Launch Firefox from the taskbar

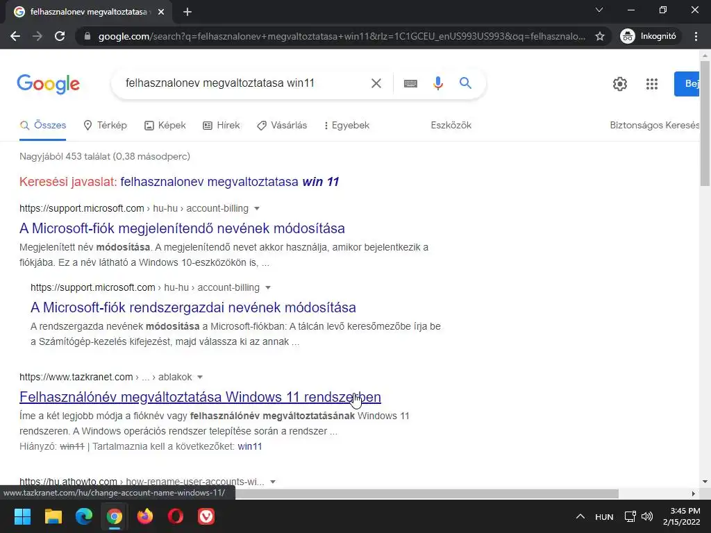[x=145, y=516]
